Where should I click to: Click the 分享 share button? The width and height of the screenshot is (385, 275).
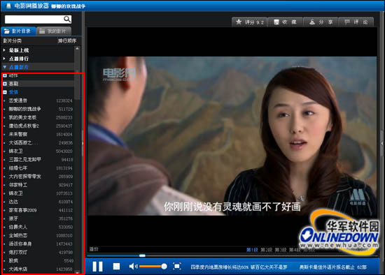[x=321, y=22]
